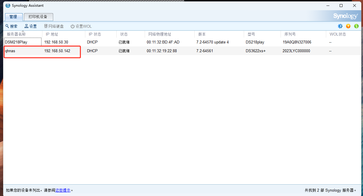Sort by IP 状态 column header
The image size is (363, 196).
101,34
